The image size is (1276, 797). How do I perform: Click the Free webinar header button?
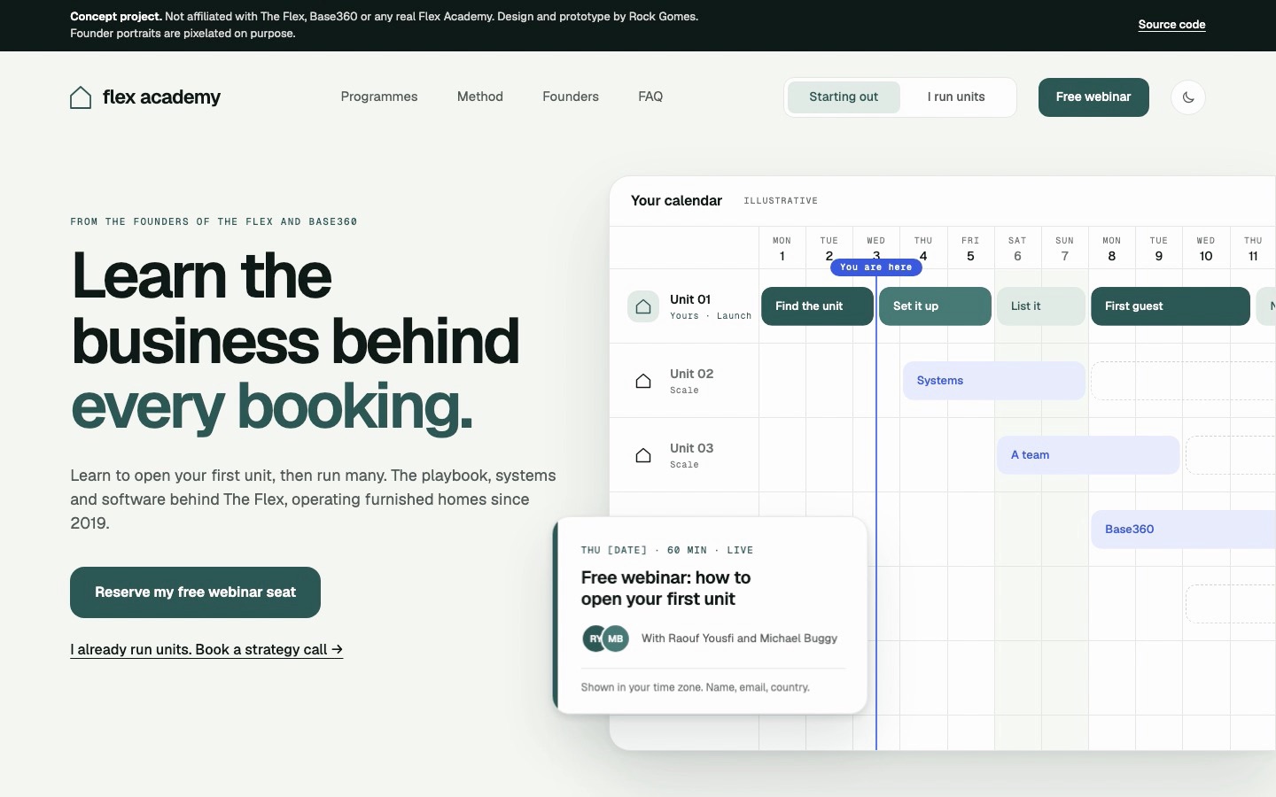point(1093,97)
